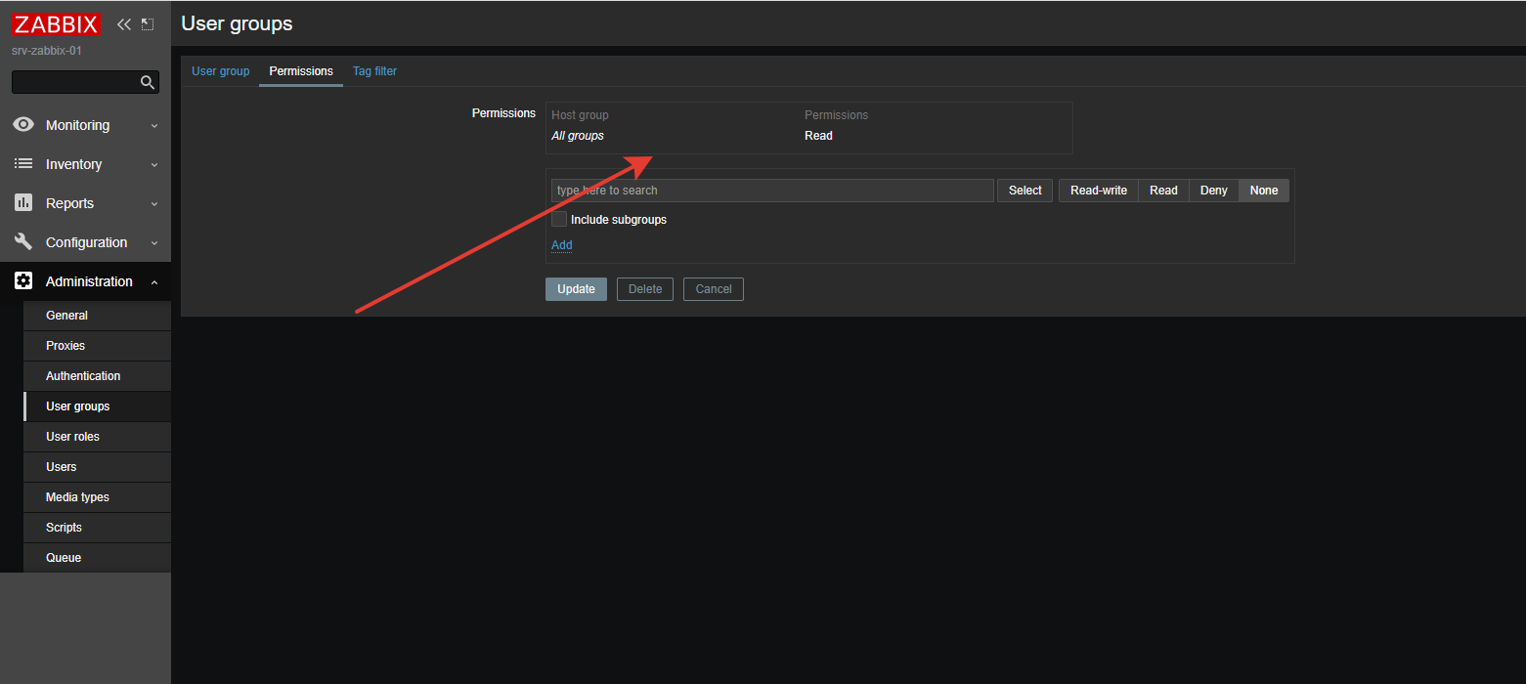The height and width of the screenshot is (684, 1526).
Task: Collapse the sidebar with double-chevron icon
Action: pyautogui.click(x=123, y=24)
